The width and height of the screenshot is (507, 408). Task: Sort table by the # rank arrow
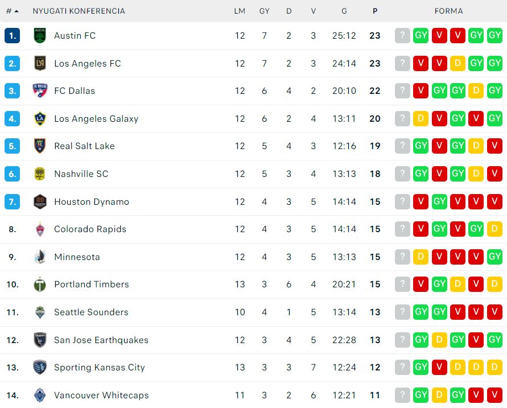pyautogui.click(x=13, y=11)
